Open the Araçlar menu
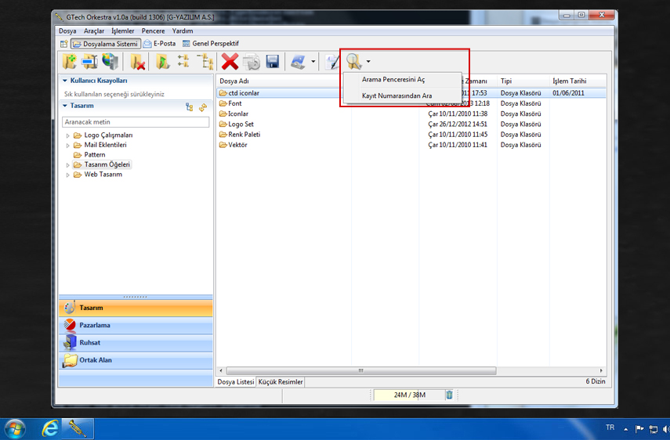Image resolution: width=670 pixels, height=440 pixels. 94,31
